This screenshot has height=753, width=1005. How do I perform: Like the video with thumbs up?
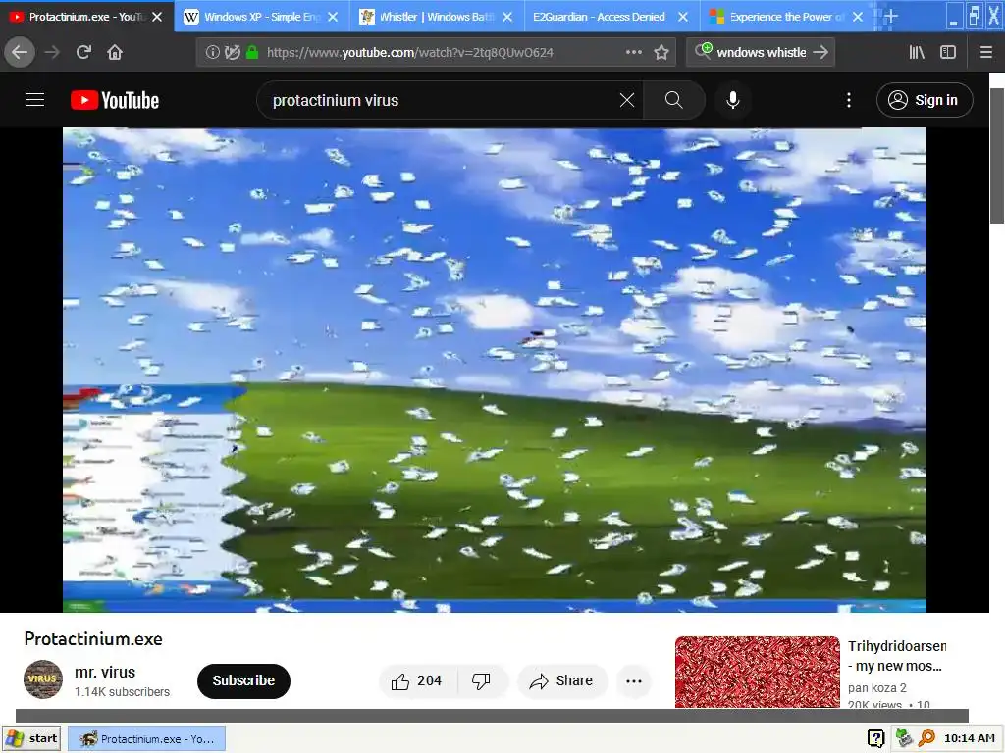(417, 680)
